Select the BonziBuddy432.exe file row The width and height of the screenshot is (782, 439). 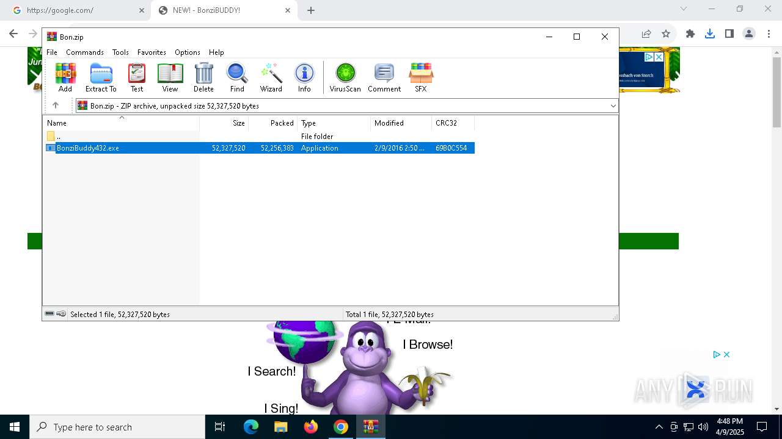pyautogui.click(x=260, y=148)
